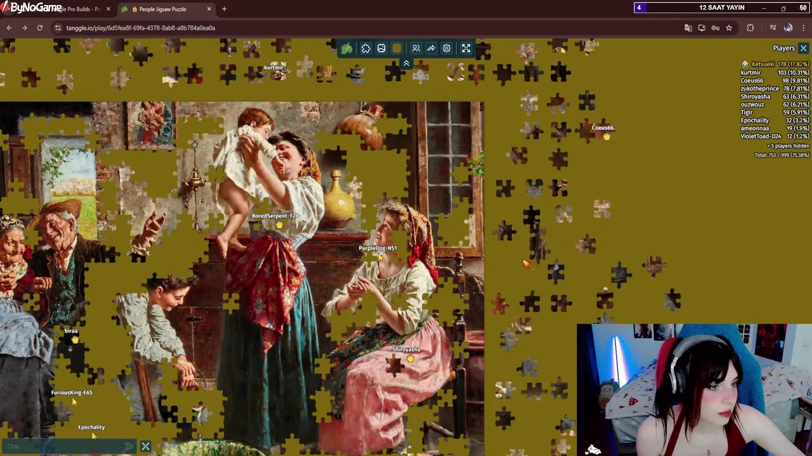Select Tigir in the players list

775,112
